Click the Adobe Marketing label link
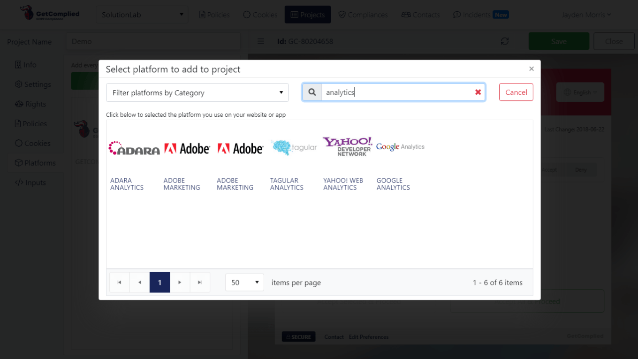 pyautogui.click(x=182, y=184)
